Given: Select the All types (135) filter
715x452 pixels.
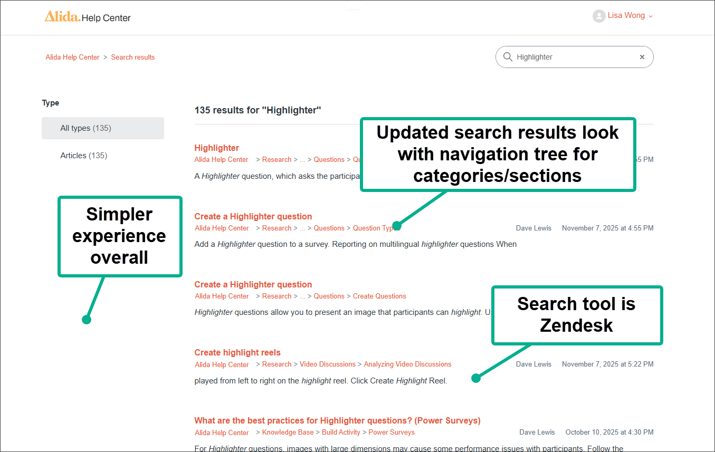Looking at the screenshot, I should point(103,128).
